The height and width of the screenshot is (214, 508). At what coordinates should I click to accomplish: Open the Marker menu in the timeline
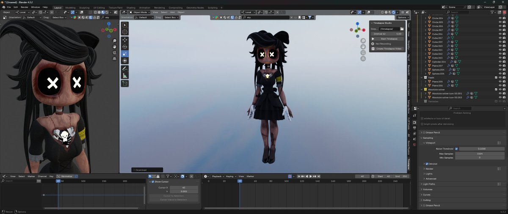(250, 176)
